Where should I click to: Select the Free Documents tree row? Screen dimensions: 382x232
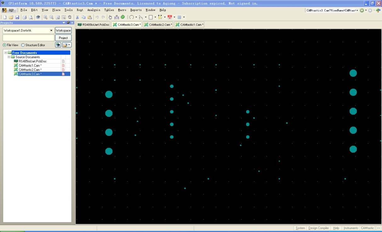[41, 53]
